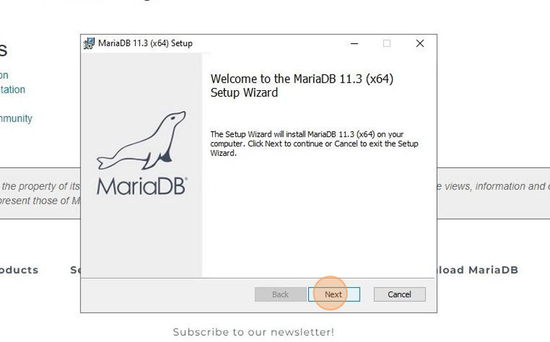The image size is (550, 342).
Task: Click the MariaDB seal logo image
Action: point(141,141)
